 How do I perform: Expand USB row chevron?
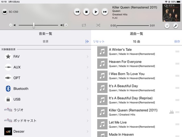tap(88, 99)
